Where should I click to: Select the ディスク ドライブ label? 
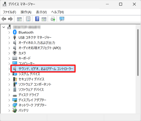click(x=28, y=95)
